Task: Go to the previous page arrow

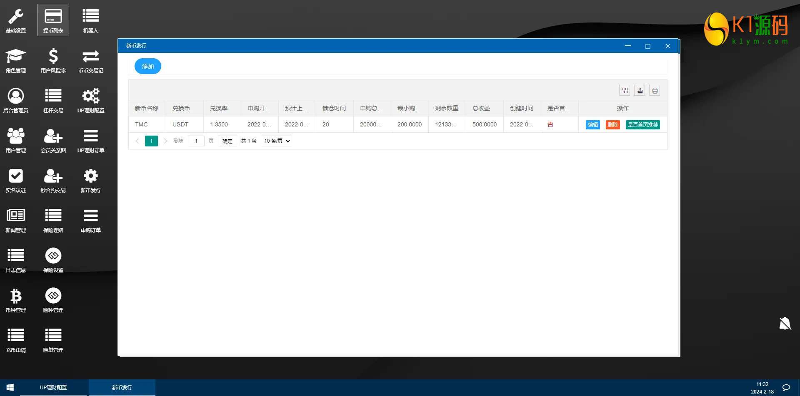Action: (x=137, y=141)
